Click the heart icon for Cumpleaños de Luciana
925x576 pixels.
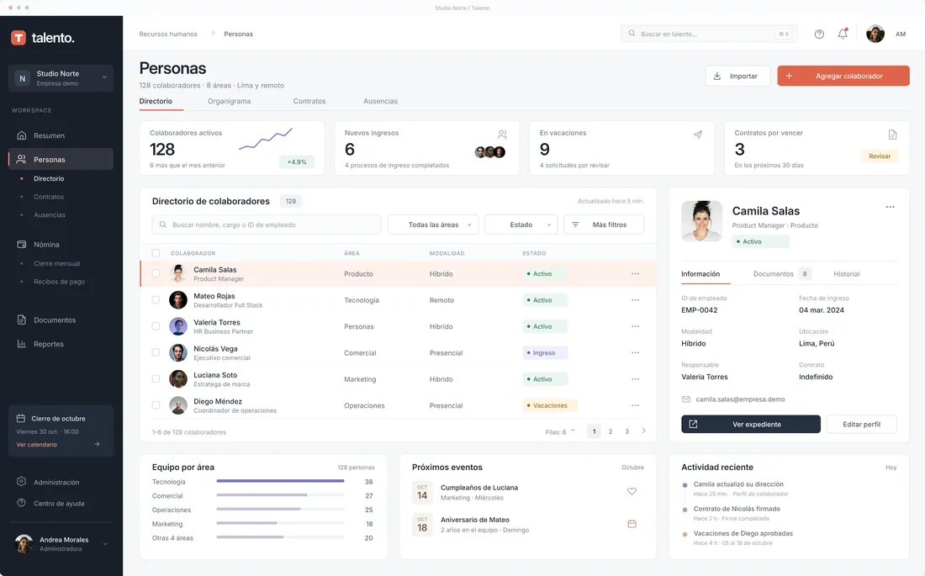(x=632, y=491)
